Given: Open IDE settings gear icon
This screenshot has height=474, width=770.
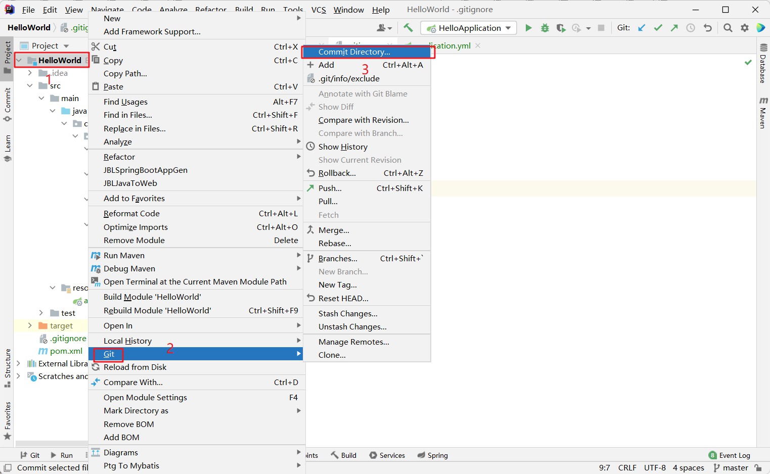Looking at the screenshot, I should pos(745,28).
